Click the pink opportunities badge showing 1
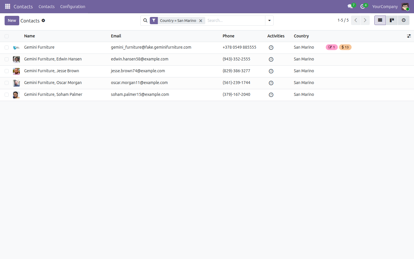This screenshot has height=259, width=414. click(x=331, y=47)
